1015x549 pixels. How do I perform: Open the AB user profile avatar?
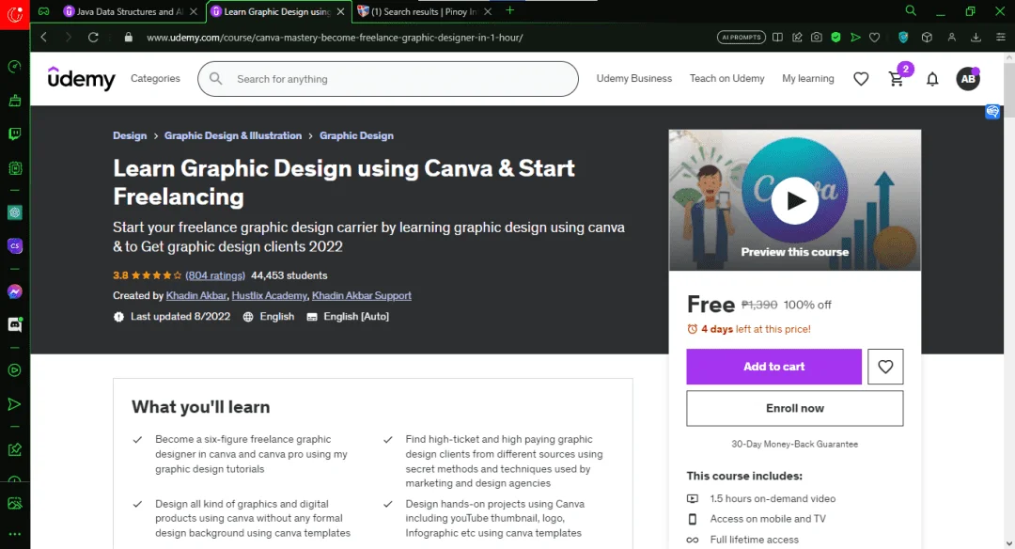click(x=968, y=79)
